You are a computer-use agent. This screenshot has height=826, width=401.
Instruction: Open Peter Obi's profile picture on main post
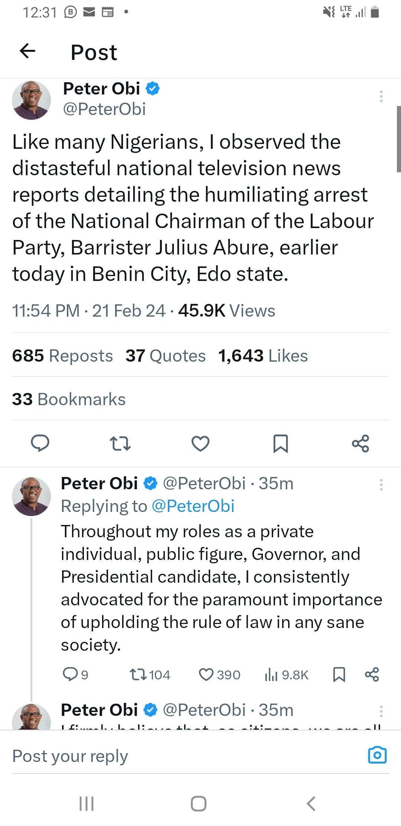coord(32,100)
